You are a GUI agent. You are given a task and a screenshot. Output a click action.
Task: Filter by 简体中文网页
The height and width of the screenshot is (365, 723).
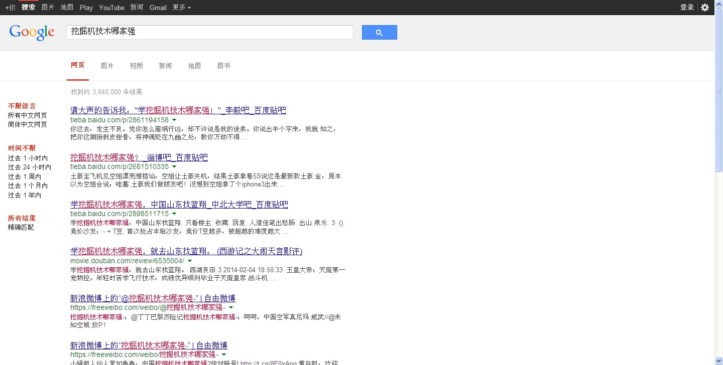click(27, 124)
